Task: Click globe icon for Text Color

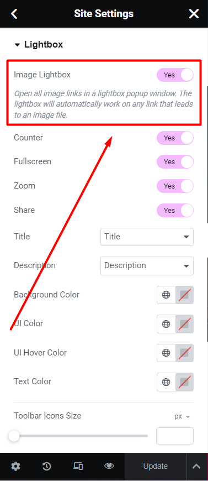Action: tap(166, 382)
